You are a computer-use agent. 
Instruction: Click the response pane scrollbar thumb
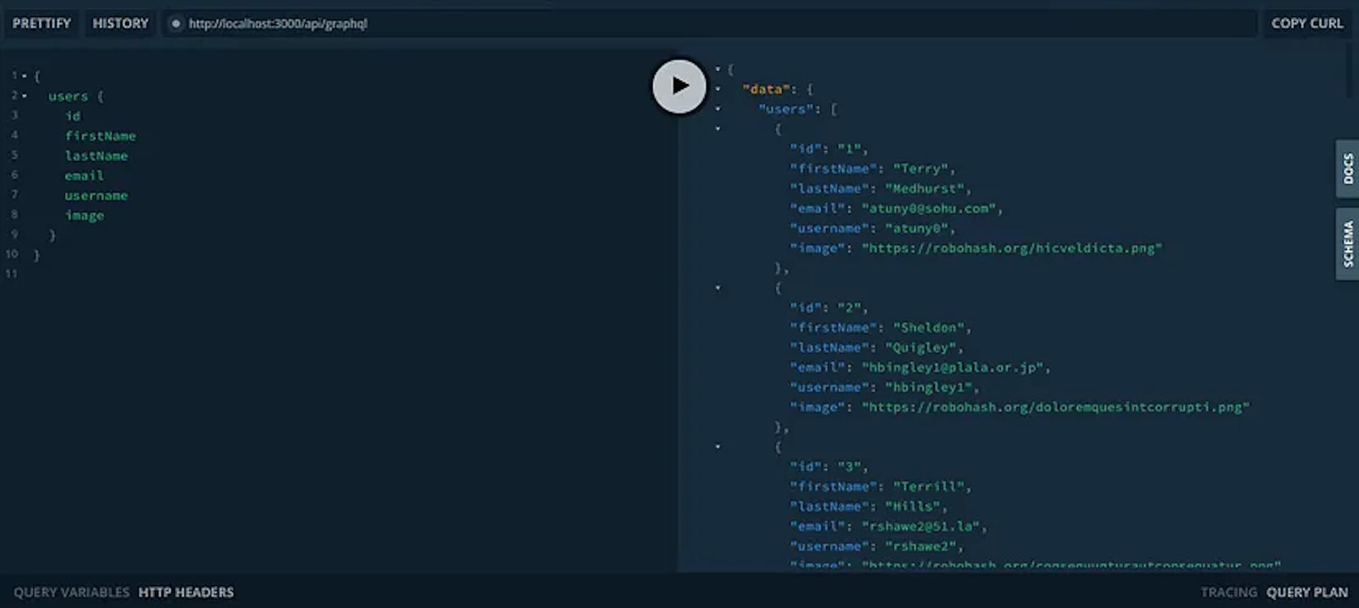point(1348,71)
